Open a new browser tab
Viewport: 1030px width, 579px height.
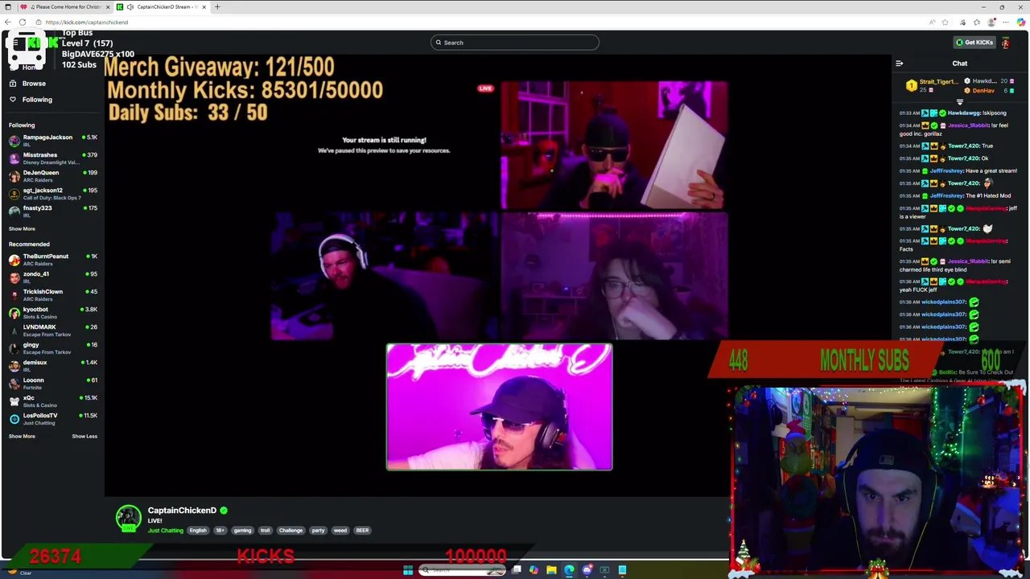tap(217, 6)
